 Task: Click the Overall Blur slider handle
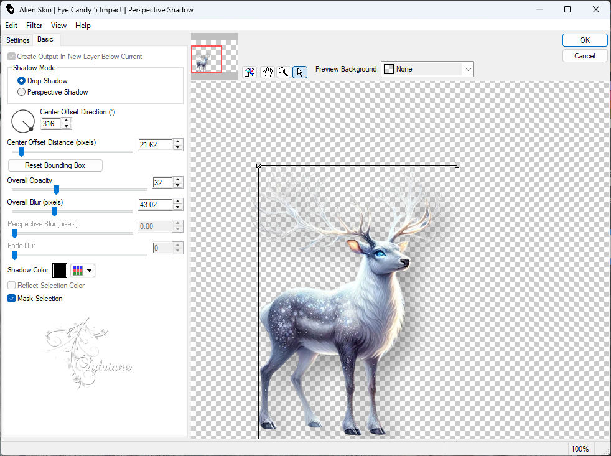point(55,212)
